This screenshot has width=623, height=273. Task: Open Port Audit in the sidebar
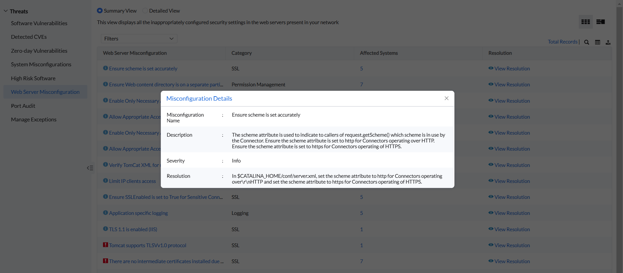pos(23,106)
